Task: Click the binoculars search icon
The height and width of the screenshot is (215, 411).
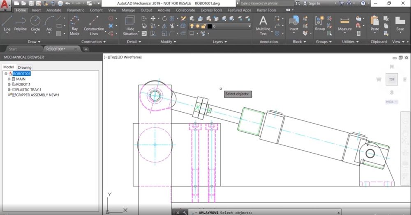Action: [298, 3]
